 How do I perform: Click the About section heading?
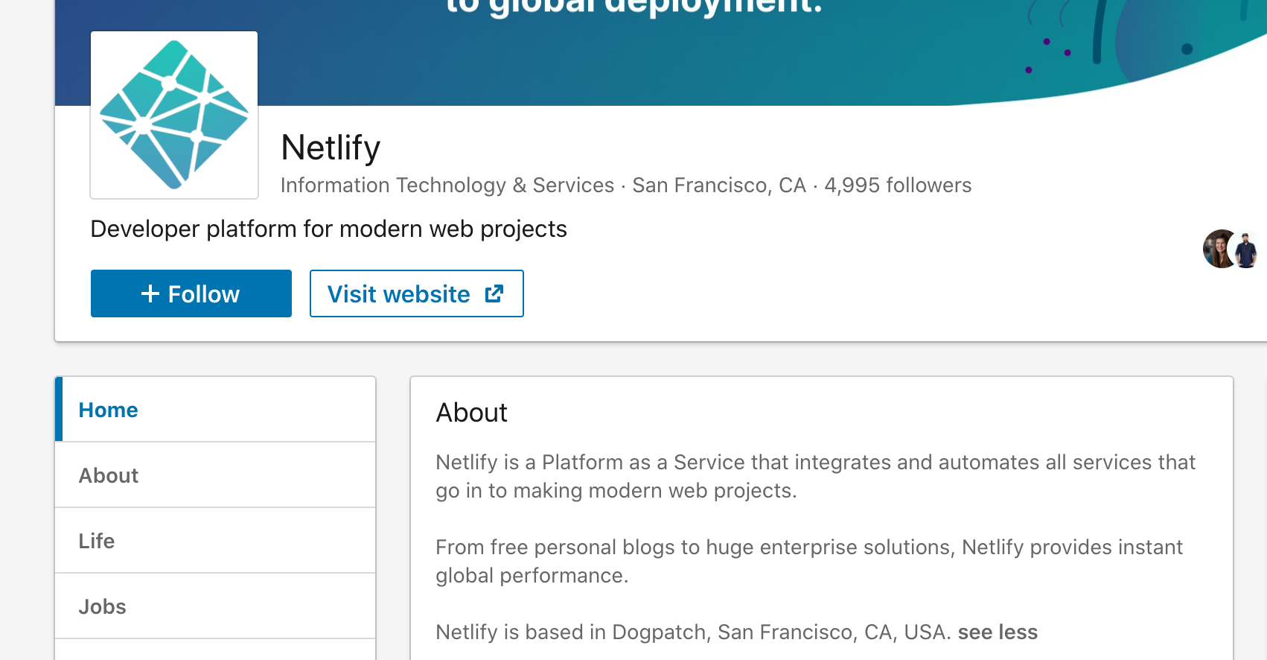tap(472, 413)
